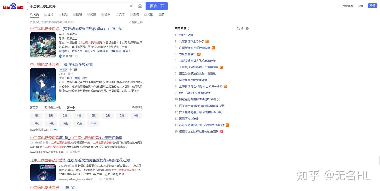Open 百度快照 for the wyssh.org result
380x191 pixels.
[x=109, y=179]
